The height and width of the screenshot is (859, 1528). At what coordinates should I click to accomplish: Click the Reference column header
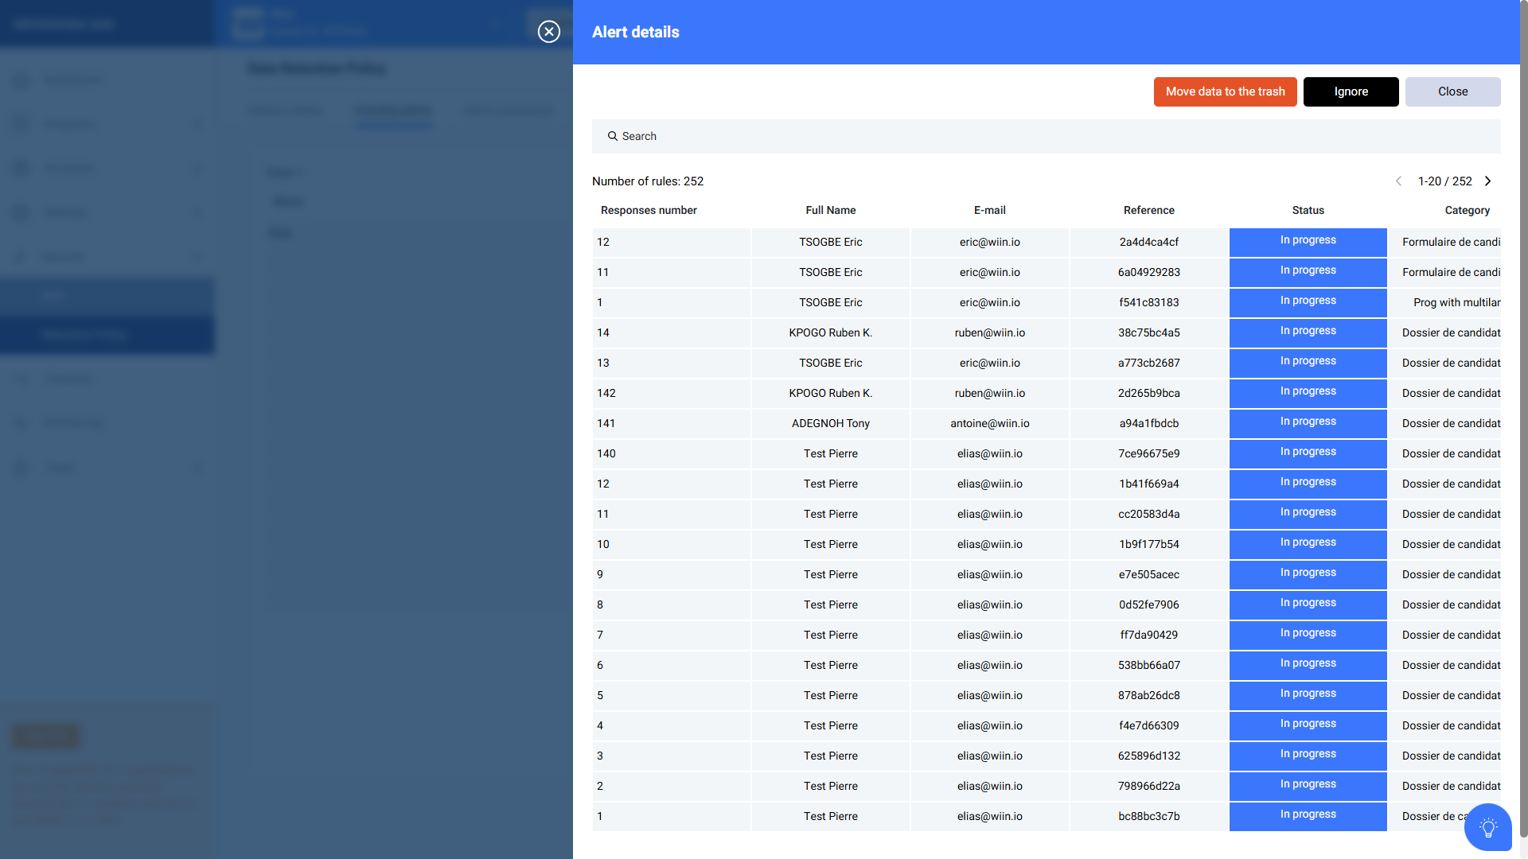click(x=1148, y=210)
